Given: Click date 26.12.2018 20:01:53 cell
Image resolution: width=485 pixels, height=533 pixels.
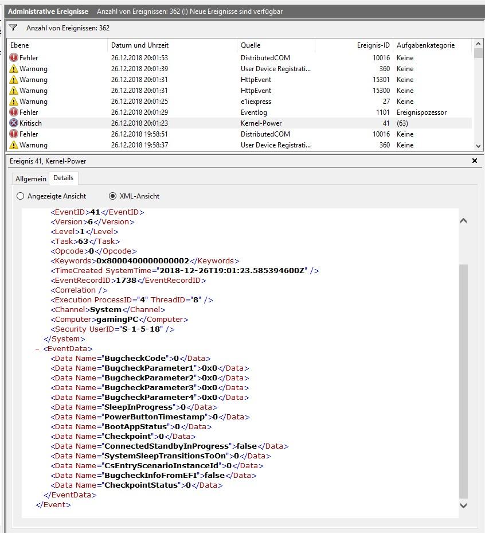Looking at the screenshot, I should [x=139, y=58].
